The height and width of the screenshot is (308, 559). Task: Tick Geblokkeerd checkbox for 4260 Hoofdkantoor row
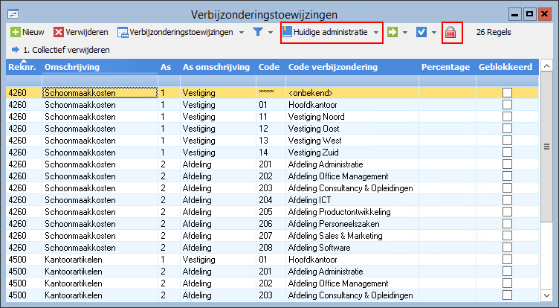pos(507,105)
